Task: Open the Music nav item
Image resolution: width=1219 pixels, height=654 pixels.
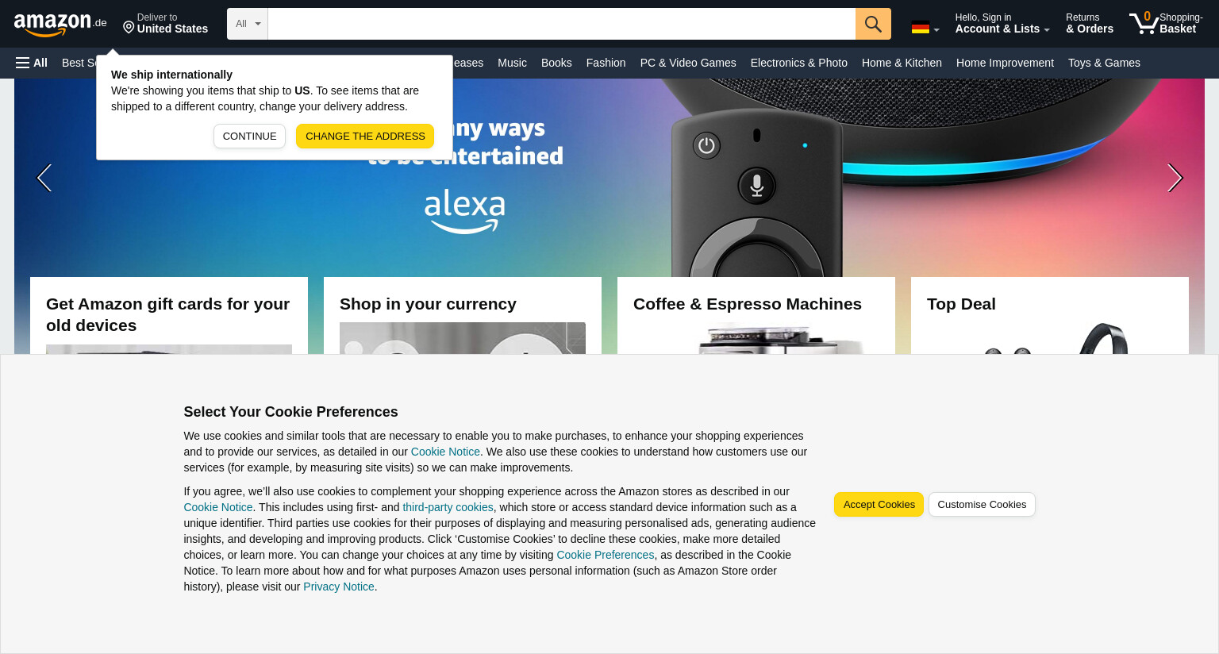Action: point(512,63)
